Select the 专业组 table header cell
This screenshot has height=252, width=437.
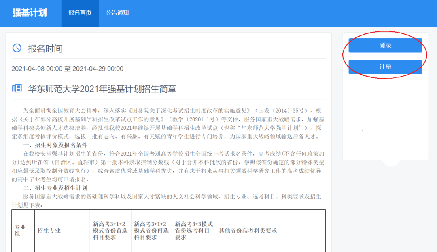20,230
